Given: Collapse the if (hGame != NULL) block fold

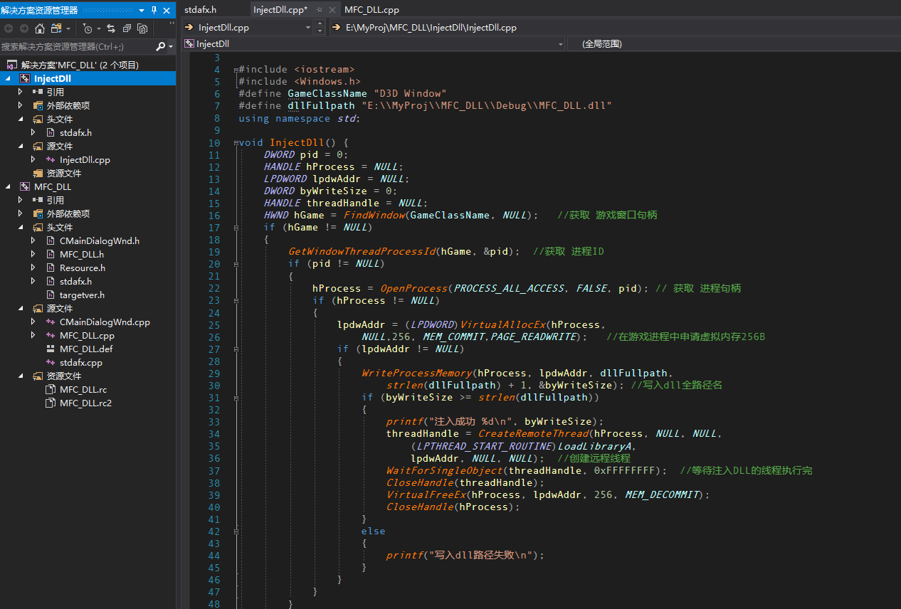Looking at the screenshot, I should [236, 228].
